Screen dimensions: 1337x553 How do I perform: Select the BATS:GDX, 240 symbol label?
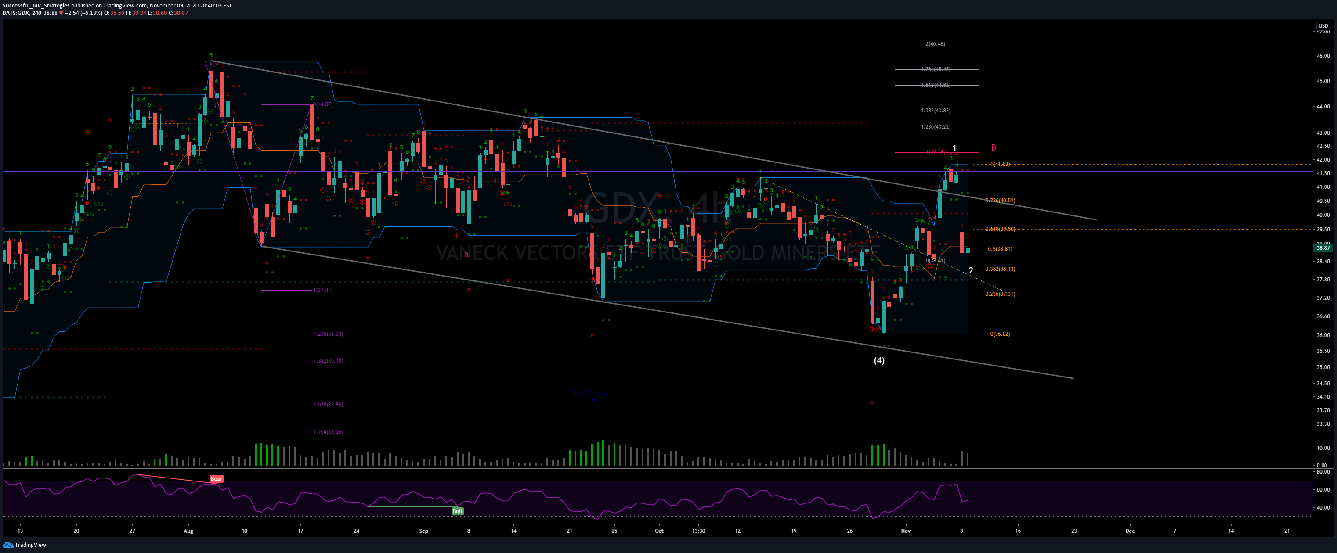tap(22, 13)
